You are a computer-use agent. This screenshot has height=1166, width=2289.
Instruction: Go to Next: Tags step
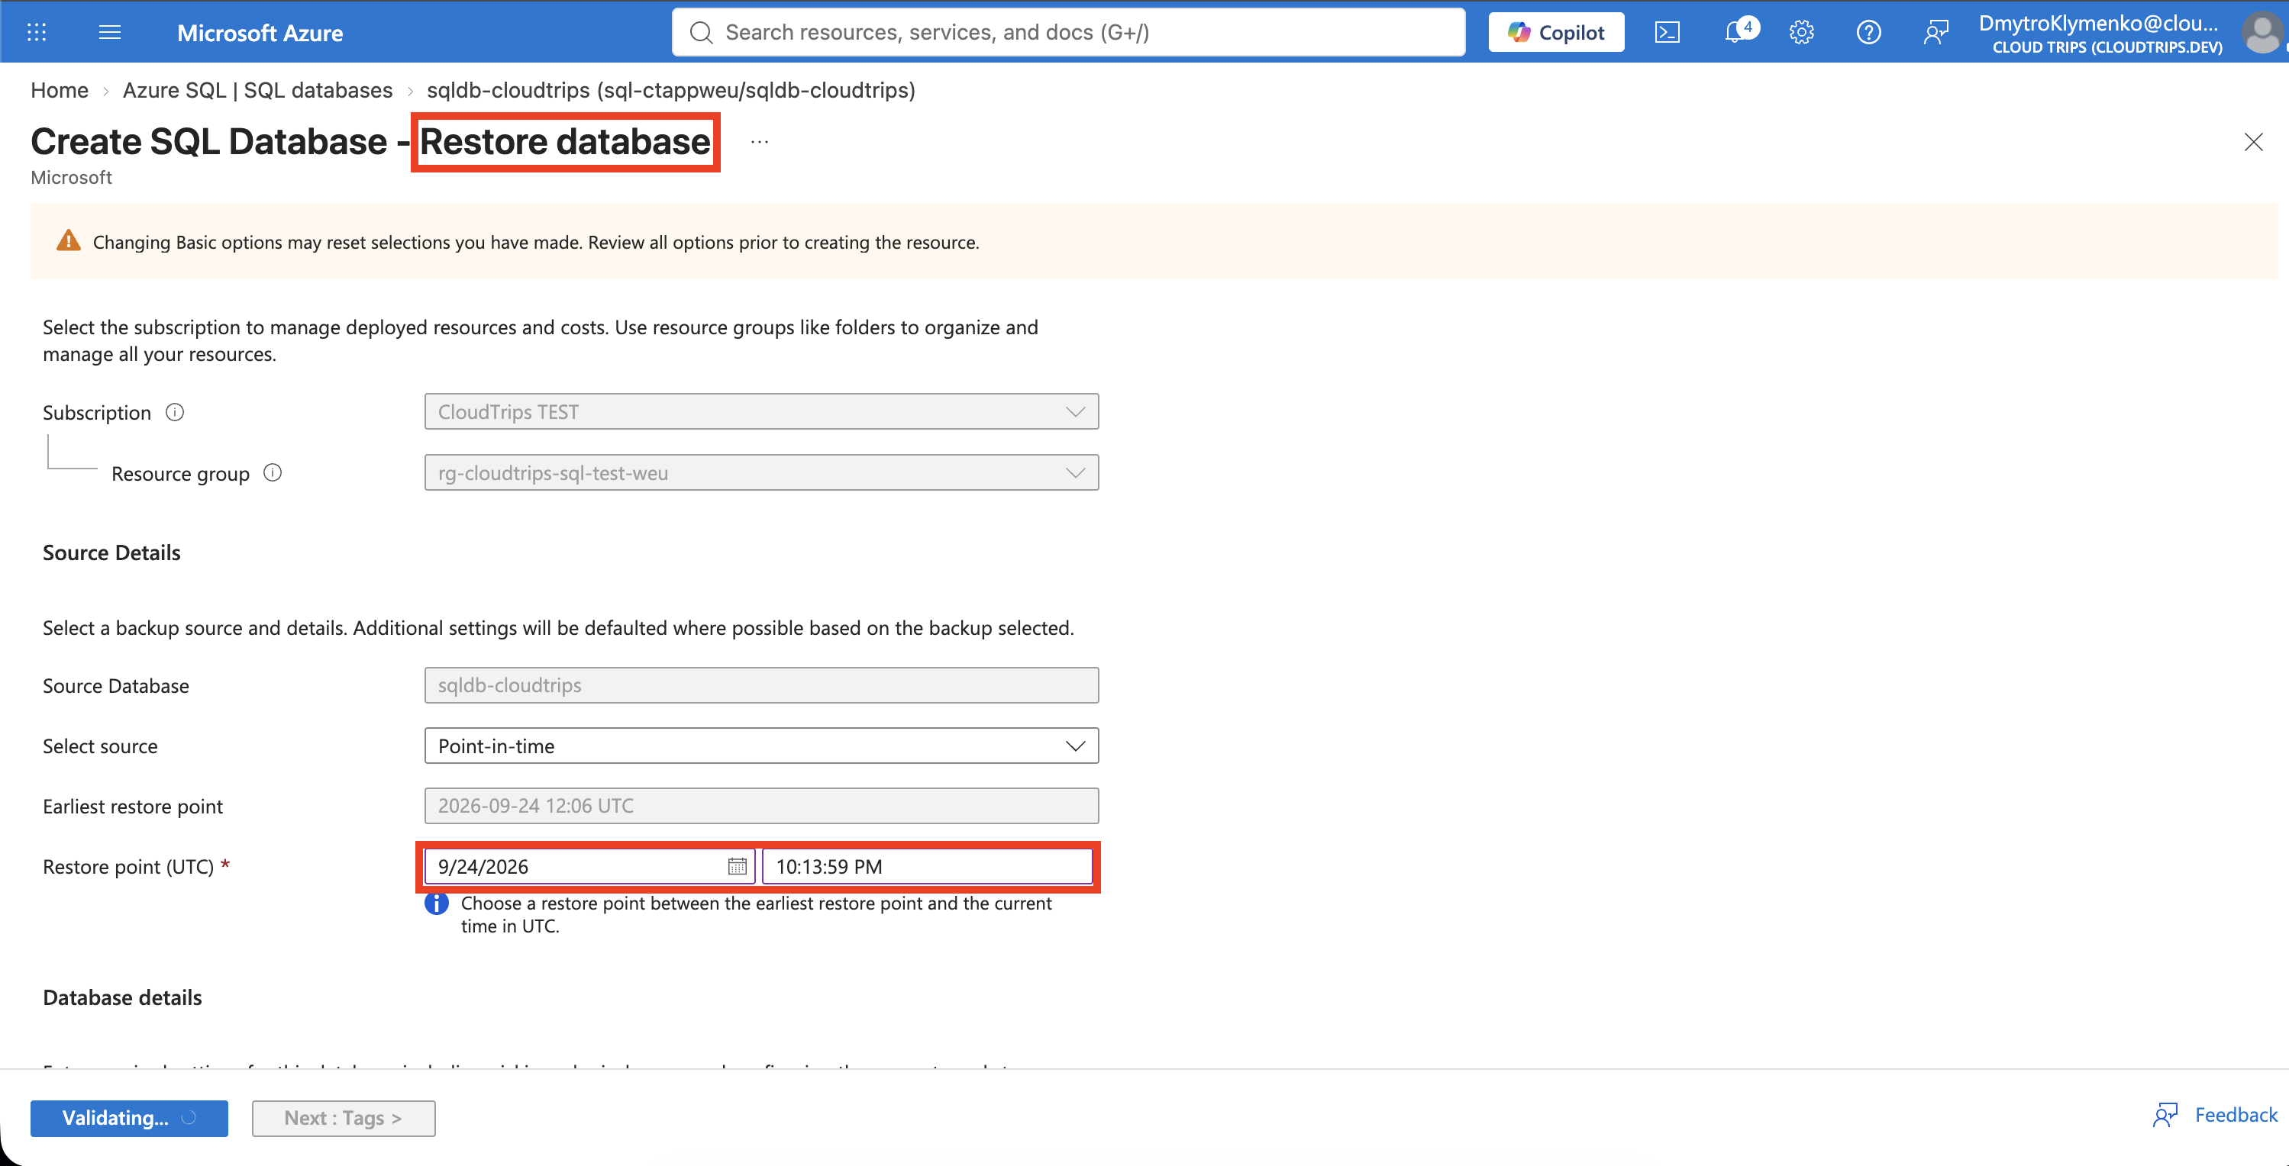(343, 1118)
